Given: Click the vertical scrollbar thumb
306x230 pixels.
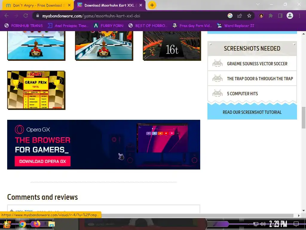Looking at the screenshot, I should (x=304, y=118).
